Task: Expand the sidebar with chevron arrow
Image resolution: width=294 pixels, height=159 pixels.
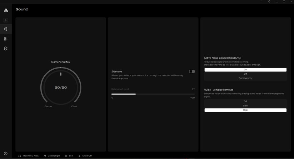Action: click(6, 20)
